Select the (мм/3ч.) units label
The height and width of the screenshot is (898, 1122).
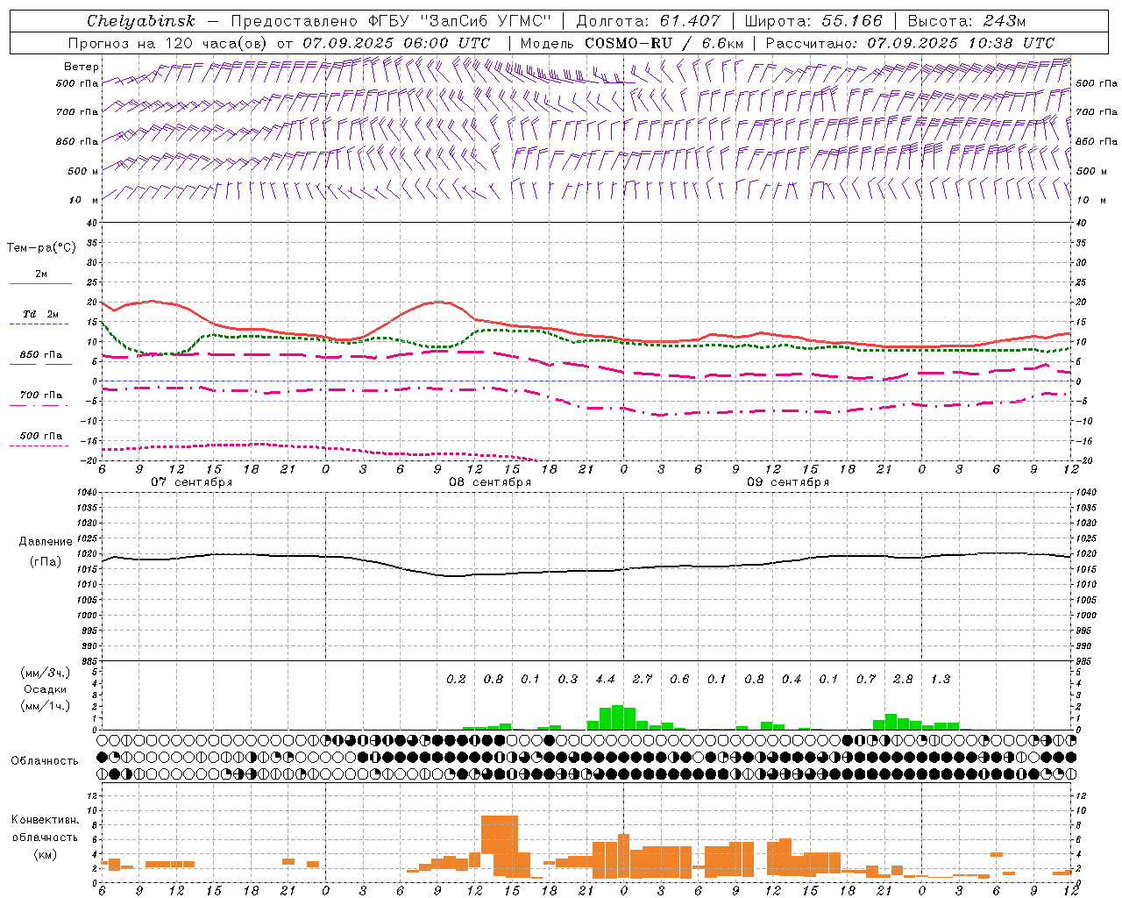(x=45, y=673)
